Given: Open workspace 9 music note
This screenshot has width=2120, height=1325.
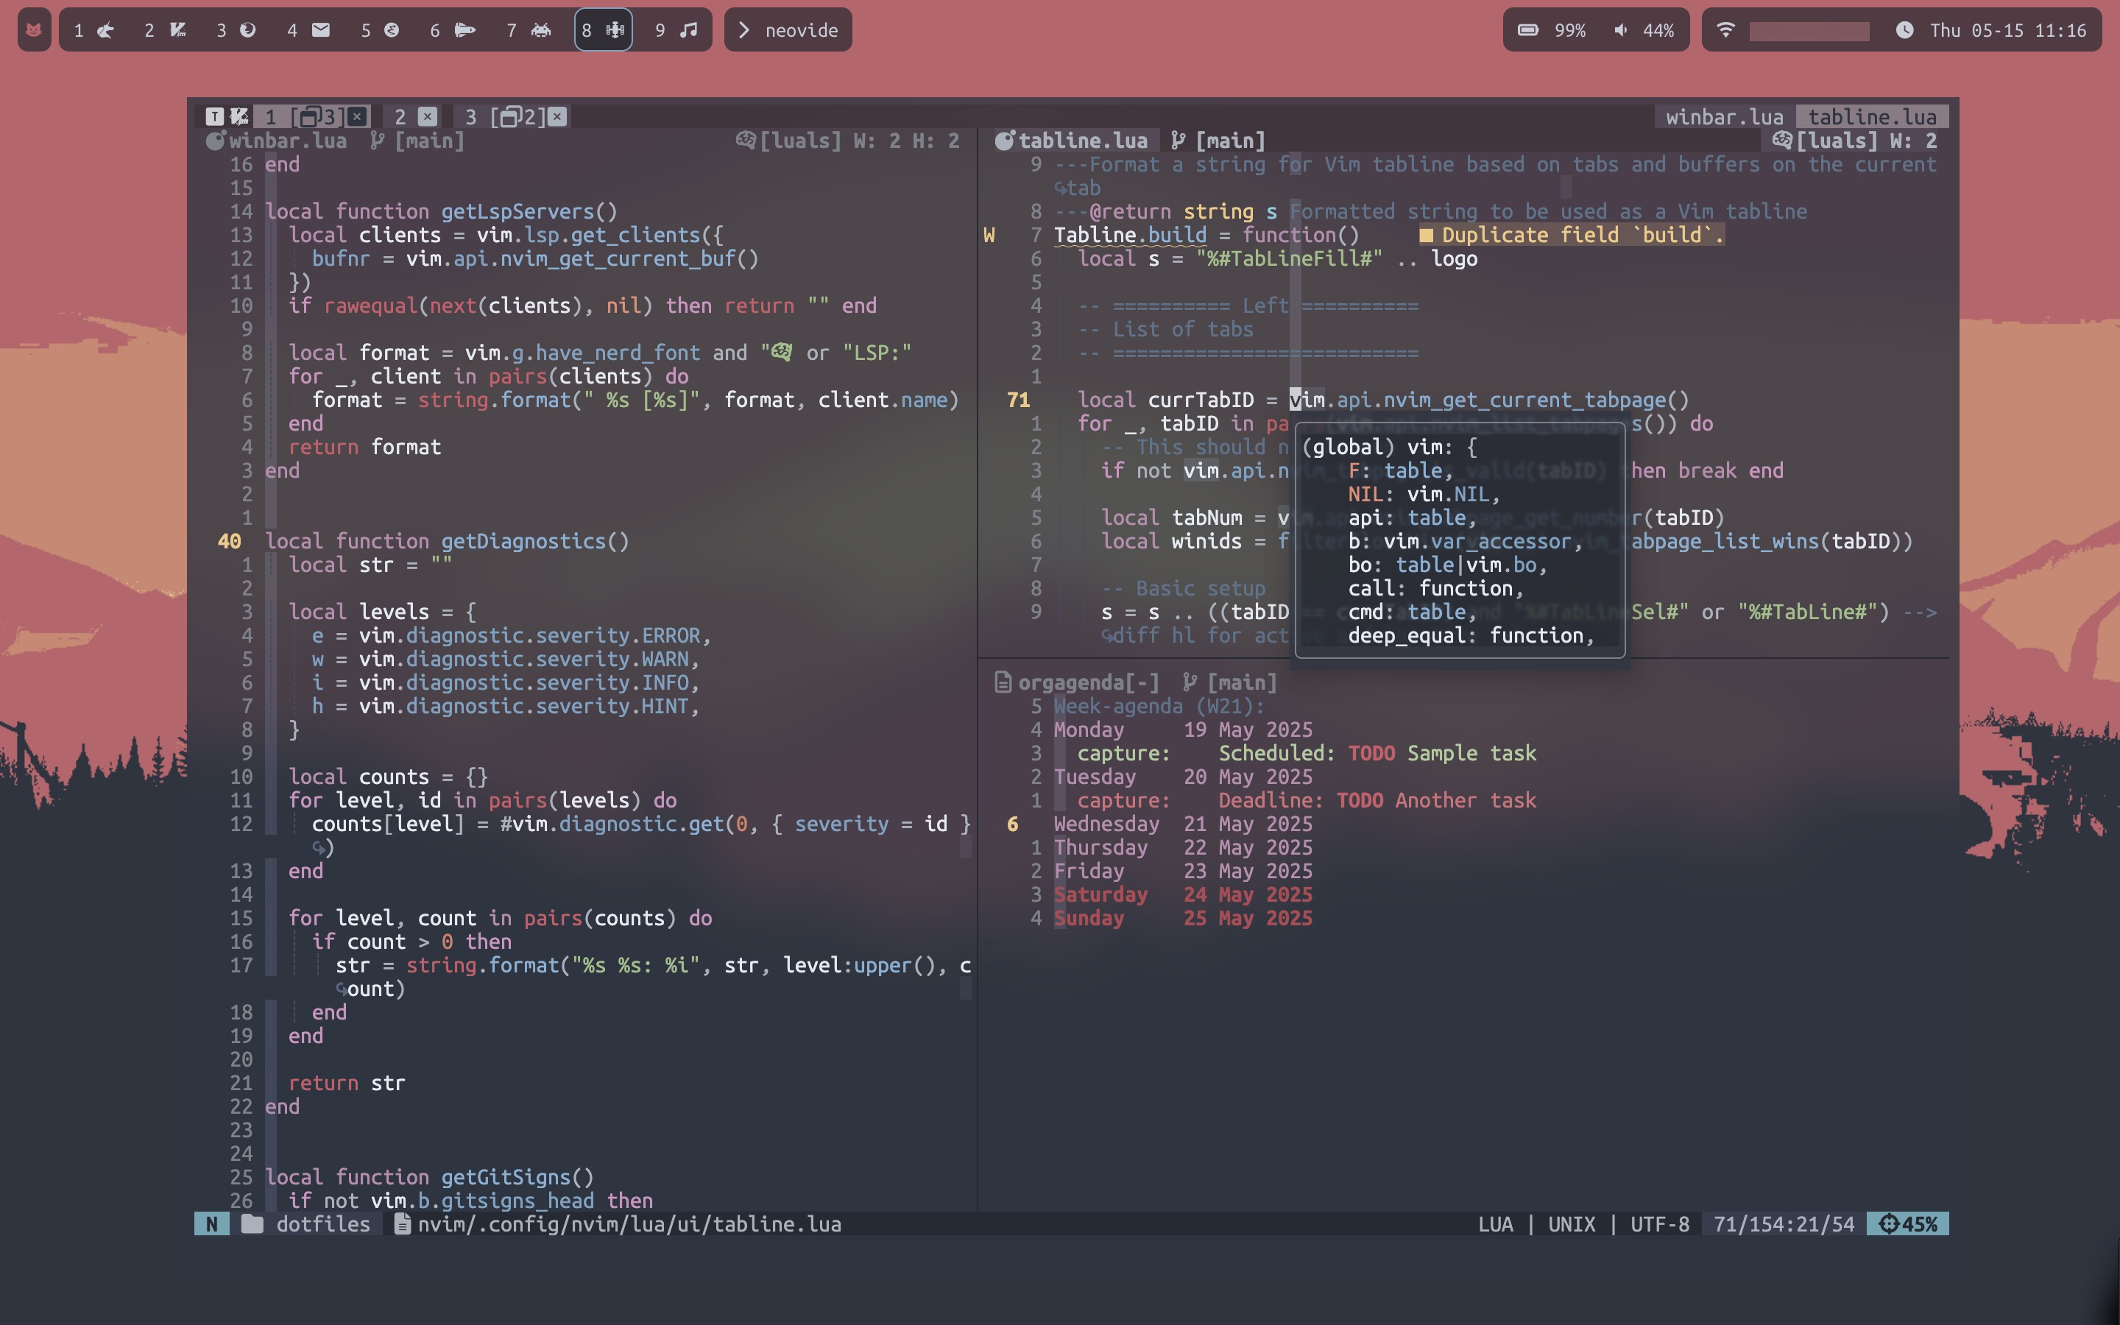Looking at the screenshot, I should point(676,29).
